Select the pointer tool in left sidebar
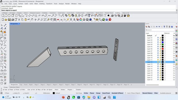 click(x=2, y=25)
